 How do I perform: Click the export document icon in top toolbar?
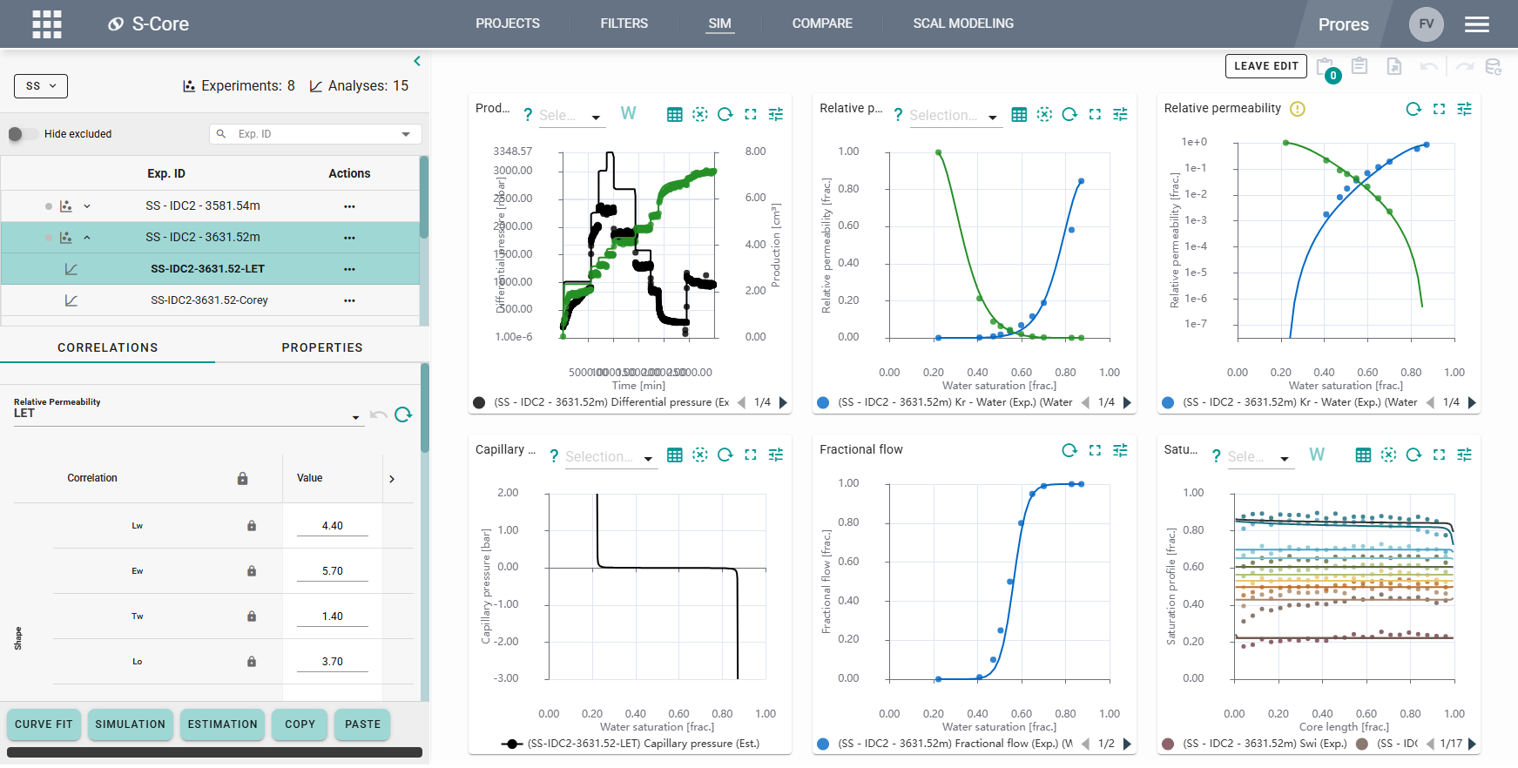tap(1393, 66)
